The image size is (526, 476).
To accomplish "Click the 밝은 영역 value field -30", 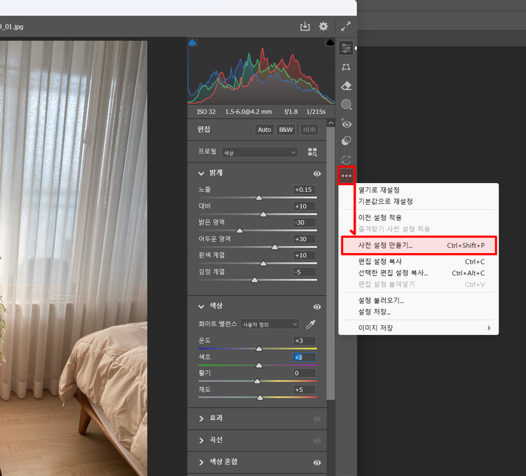I will click(304, 223).
